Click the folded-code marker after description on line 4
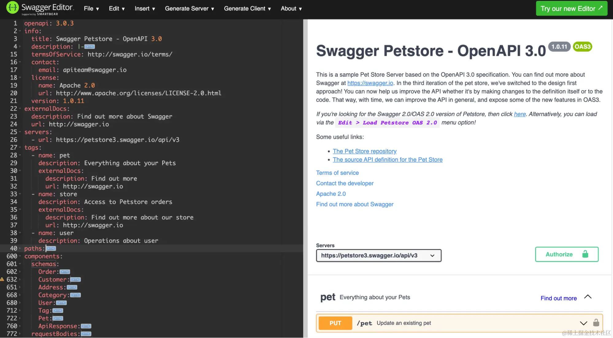Viewport: 613px width, 338px height. pos(90,47)
